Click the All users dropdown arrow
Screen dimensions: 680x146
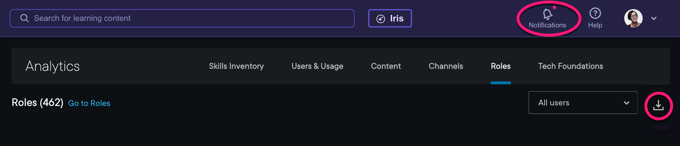pyautogui.click(x=627, y=103)
